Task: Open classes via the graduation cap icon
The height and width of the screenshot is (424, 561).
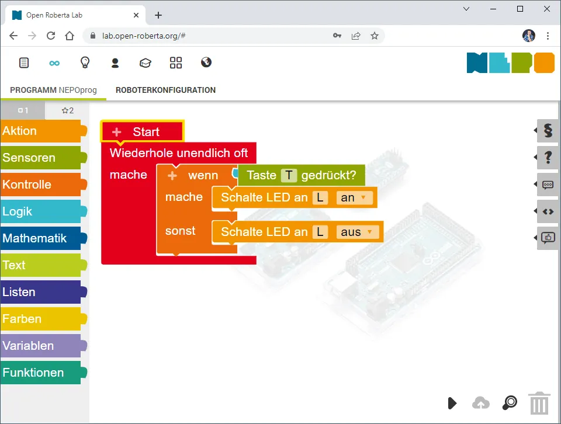Action: click(x=146, y=62)
